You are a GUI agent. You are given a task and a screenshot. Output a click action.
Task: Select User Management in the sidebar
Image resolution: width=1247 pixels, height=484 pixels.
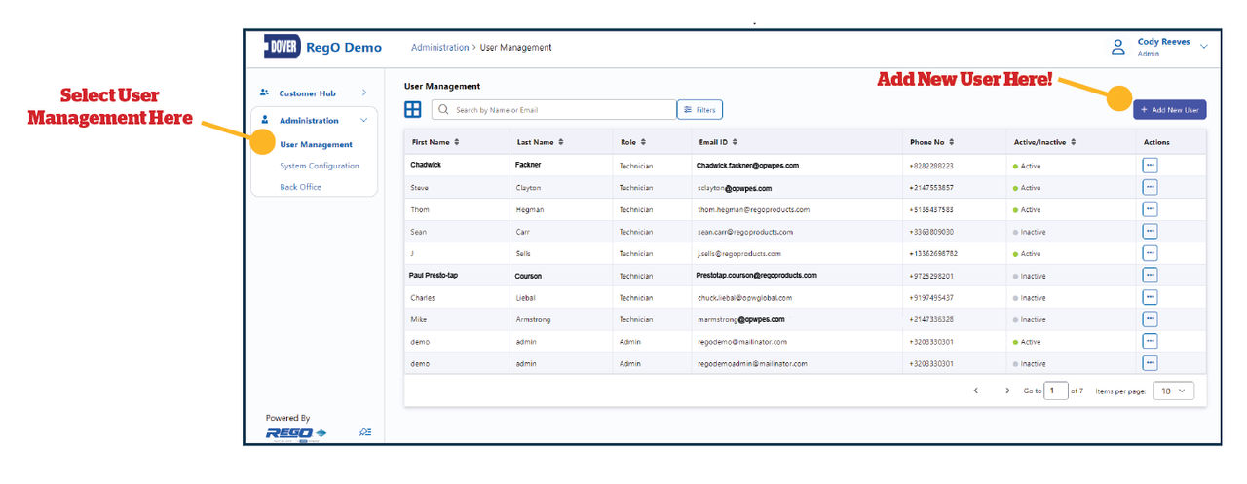click(316, 144)
